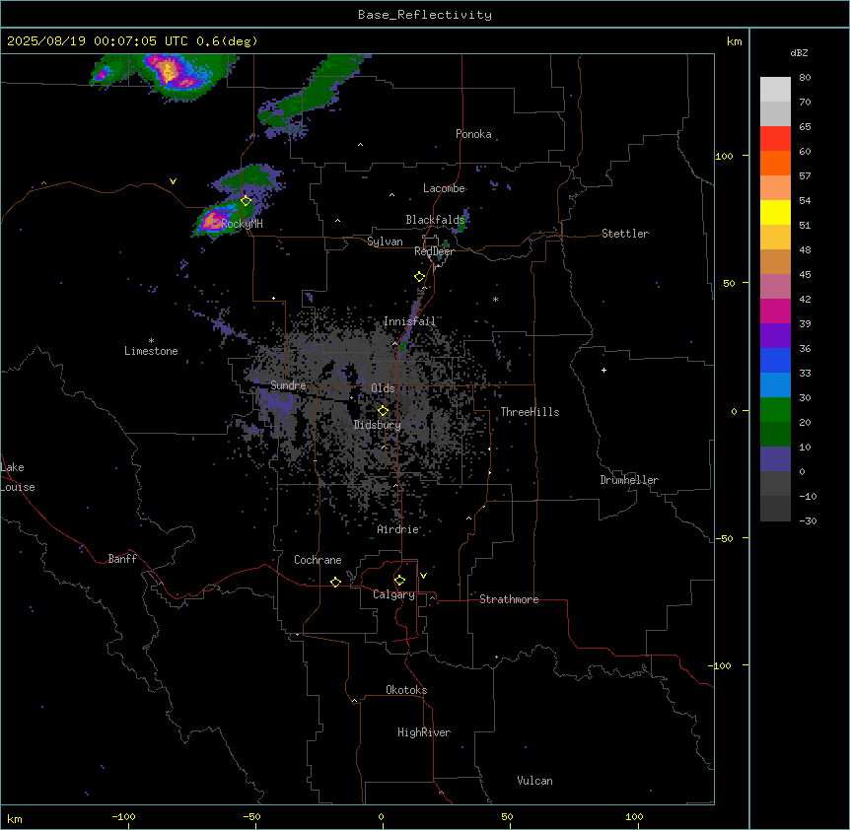The width and height of the screenshot is (850, 830).
Task: Click the RockyMH label
Action: (242, 224)
